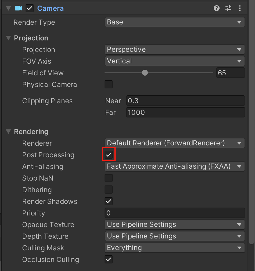Enable Stop NaN checkbox
The width and height of the screenshot is (255, 271).
click(109, 178)
